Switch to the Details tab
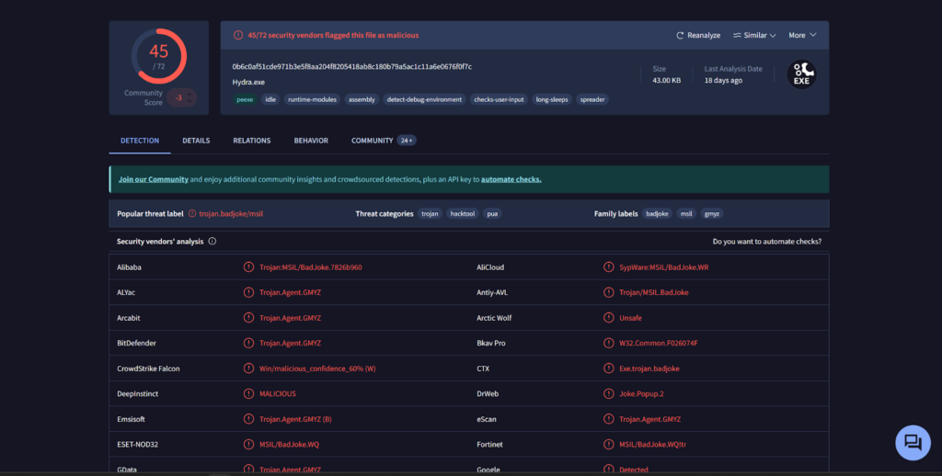This screenshot has width=942, height=476. pos(196,141)
